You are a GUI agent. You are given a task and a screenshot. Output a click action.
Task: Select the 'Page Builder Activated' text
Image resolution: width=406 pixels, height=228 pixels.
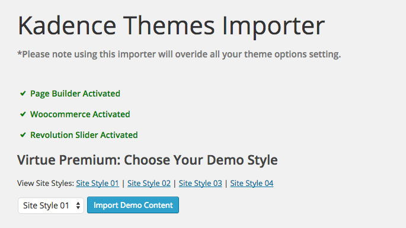pos(75,94)
